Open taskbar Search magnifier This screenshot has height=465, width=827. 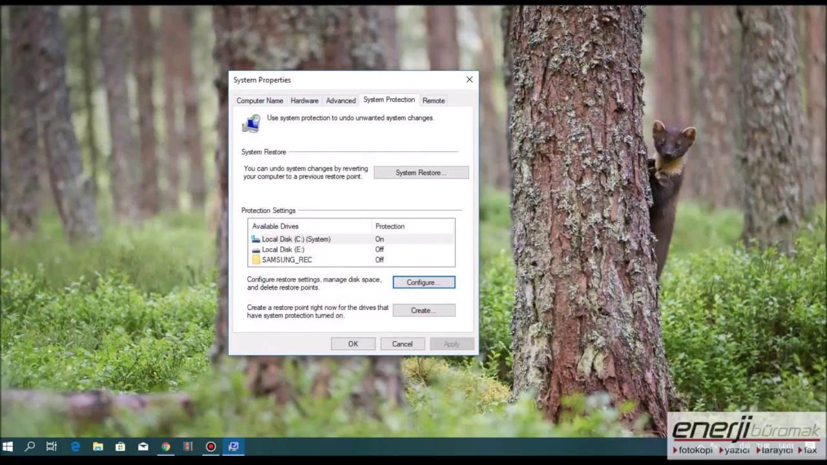30,446
